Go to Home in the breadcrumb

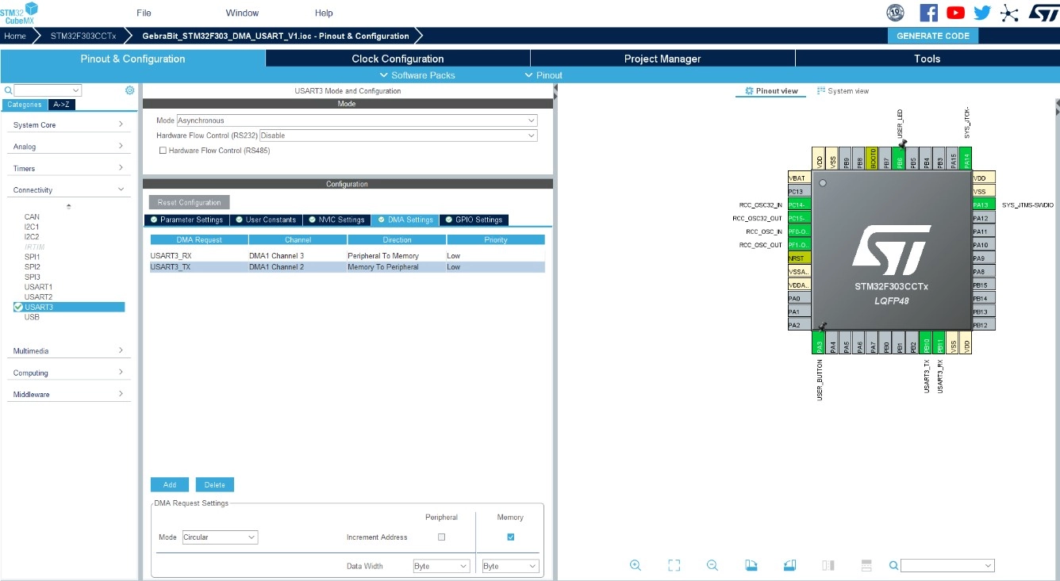15,36
